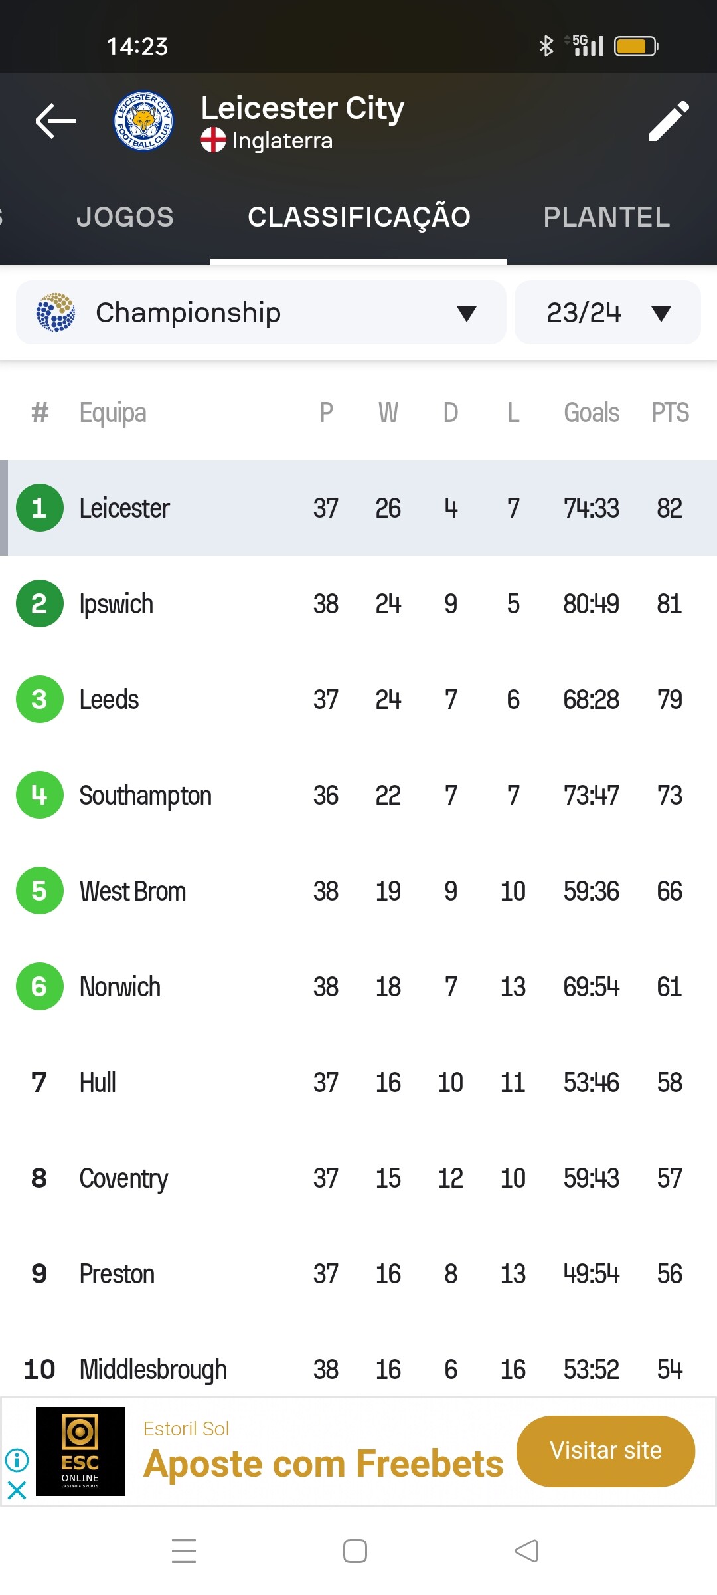
Task: Open the 23/24 season dropdown
Action: click(x=607, y=312)
